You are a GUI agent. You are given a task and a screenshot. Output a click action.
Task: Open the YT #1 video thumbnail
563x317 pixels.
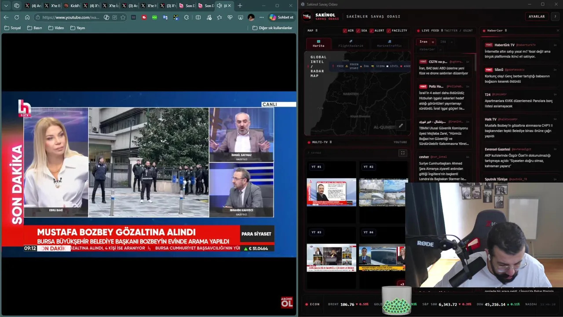332,192
